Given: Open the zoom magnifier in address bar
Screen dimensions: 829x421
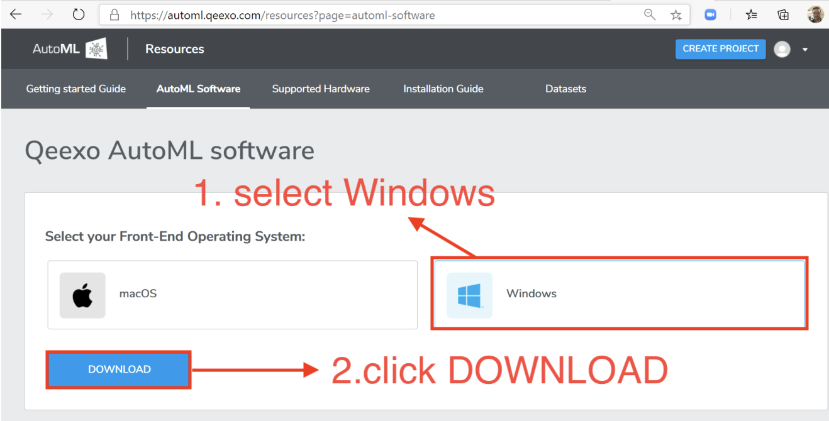Looking at the screenshot, I should click(x=650, y=14).
